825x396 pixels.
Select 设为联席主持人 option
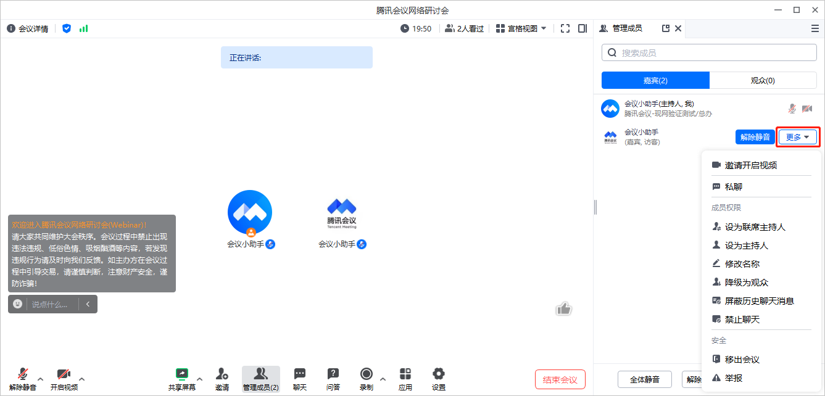[763, 227]
